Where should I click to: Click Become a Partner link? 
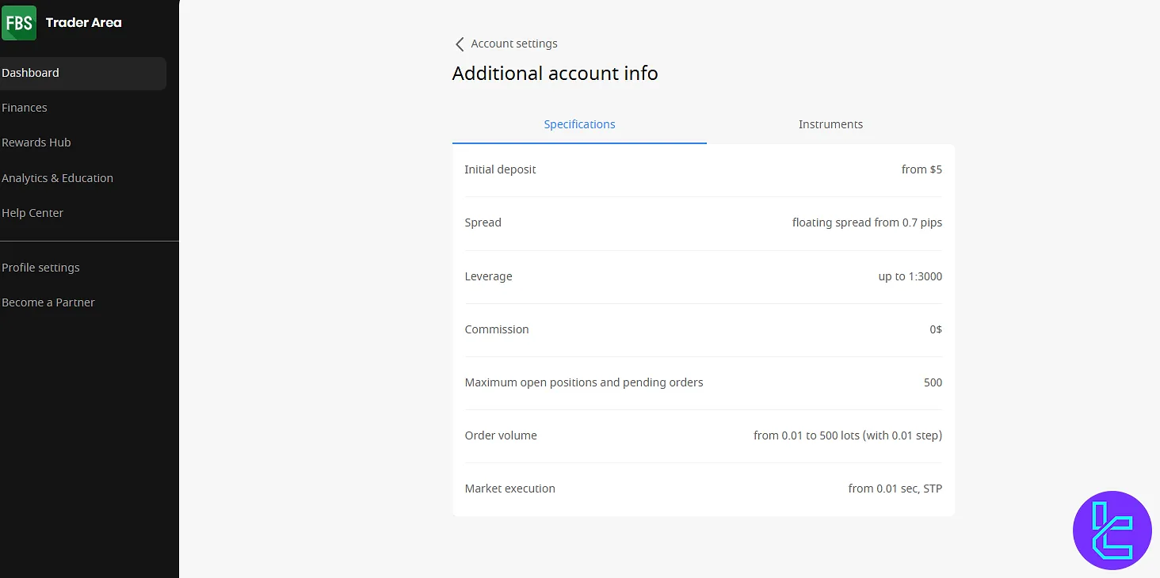click(x=48, y=302)
